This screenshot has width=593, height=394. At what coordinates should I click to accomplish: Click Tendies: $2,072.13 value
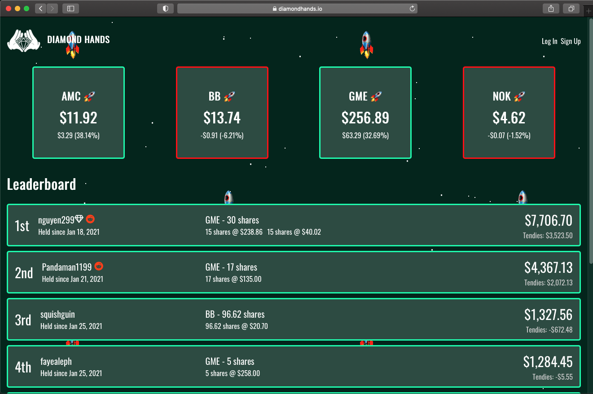click(x=549, y=283)
